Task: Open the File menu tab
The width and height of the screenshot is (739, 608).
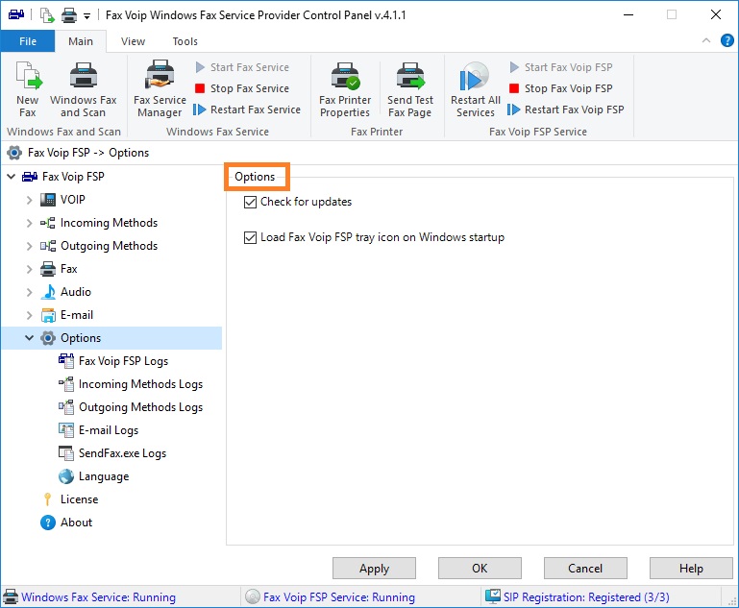Action: [x=28, y=41]
